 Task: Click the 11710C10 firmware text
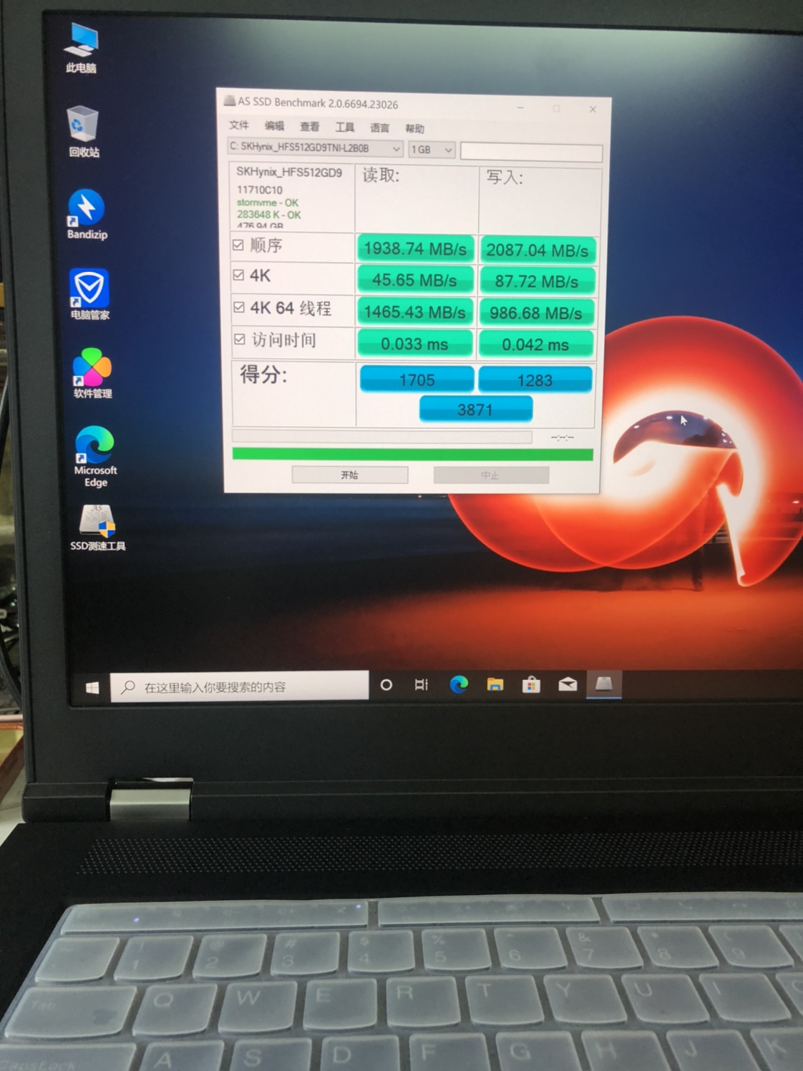point(260,190)
